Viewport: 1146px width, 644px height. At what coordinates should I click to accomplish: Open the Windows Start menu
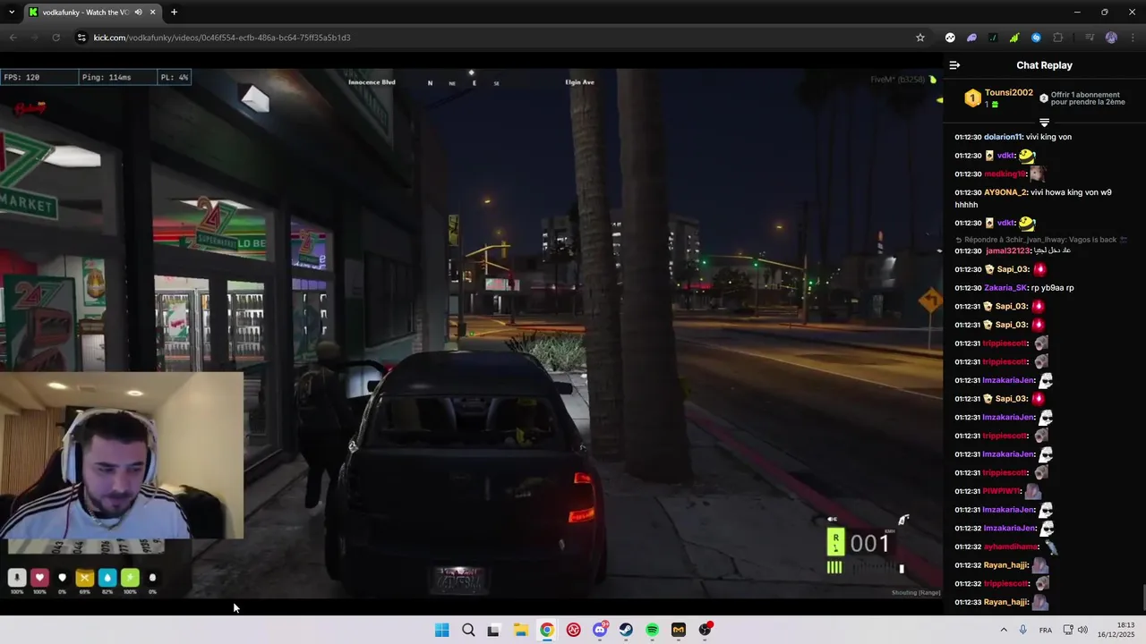click(x=441, y=630)
